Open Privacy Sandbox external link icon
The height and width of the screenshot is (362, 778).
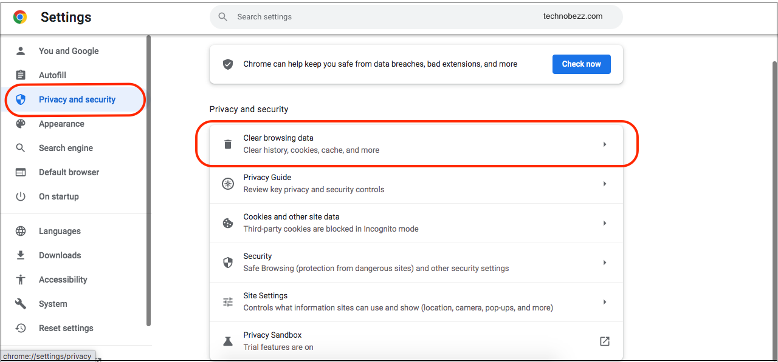point(605,341)
